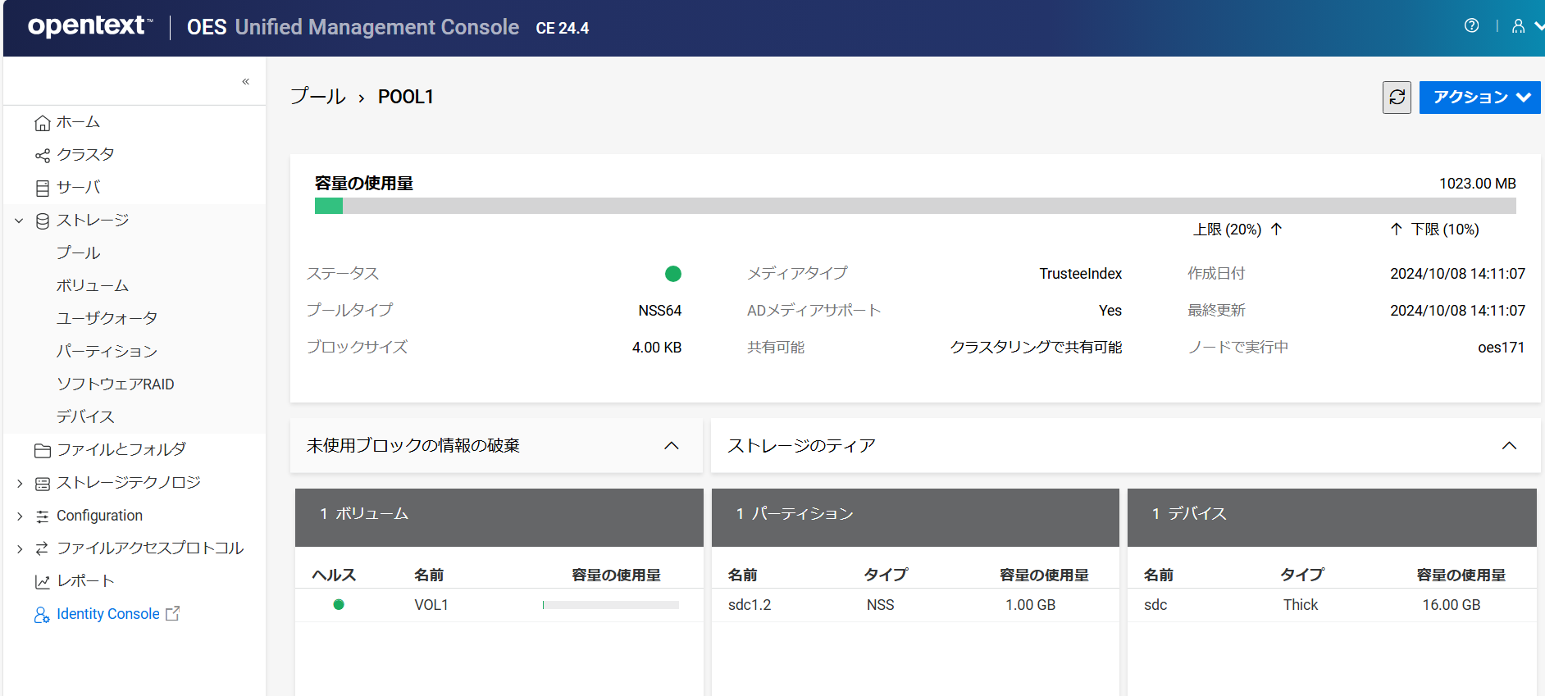The height and width of the screenshot is (696, 1545).
Task: Open the ファイルとフォルダ folder icon
Action: coord(43,451)
